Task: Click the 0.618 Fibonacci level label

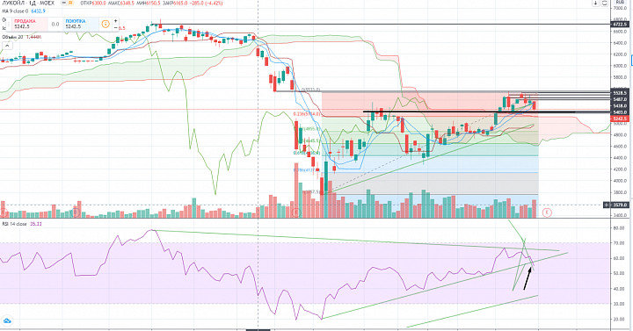Action: pyautogui.click(x=307, y=153)
